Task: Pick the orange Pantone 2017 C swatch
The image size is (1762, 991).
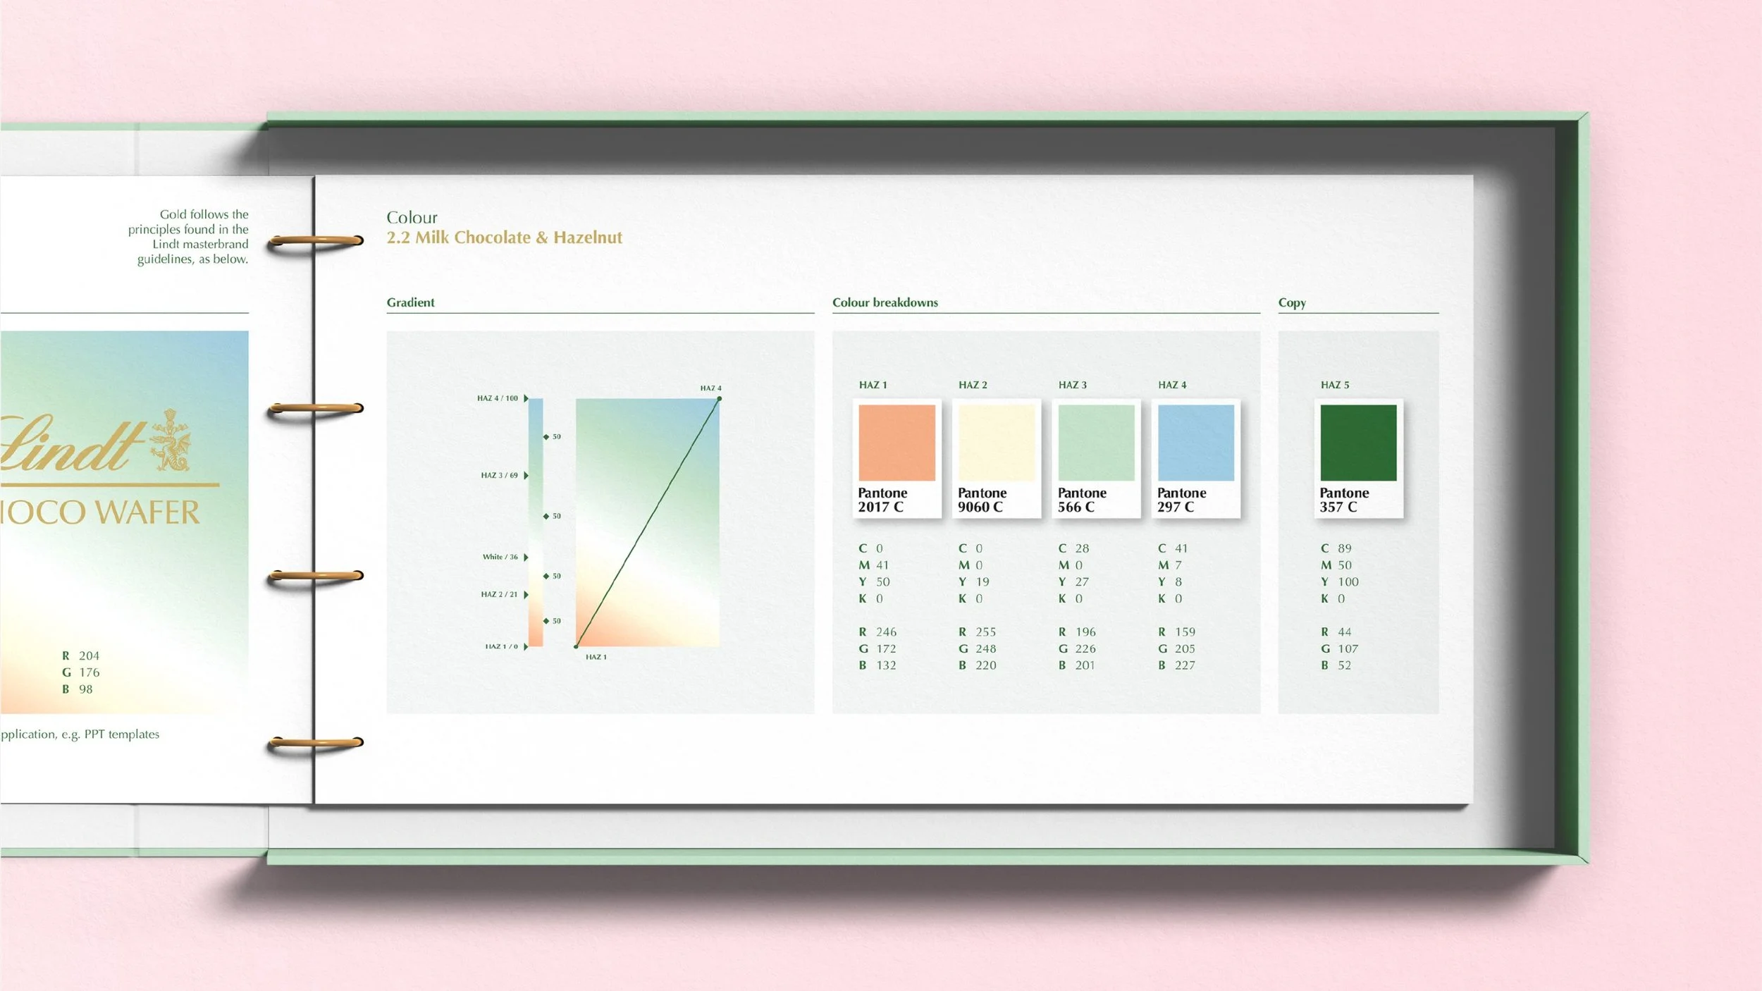Action: (897, 443)
